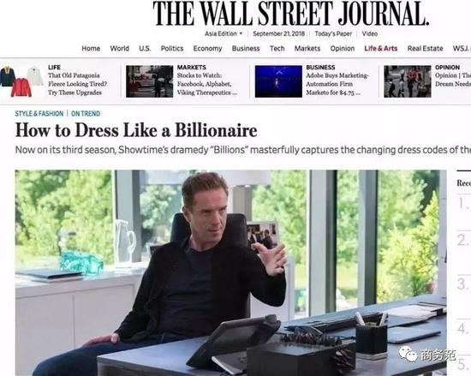Image resolution: width=471 pixels, height=376 pixels.
Task: Go to the Home section
Action: click(91, 48)
